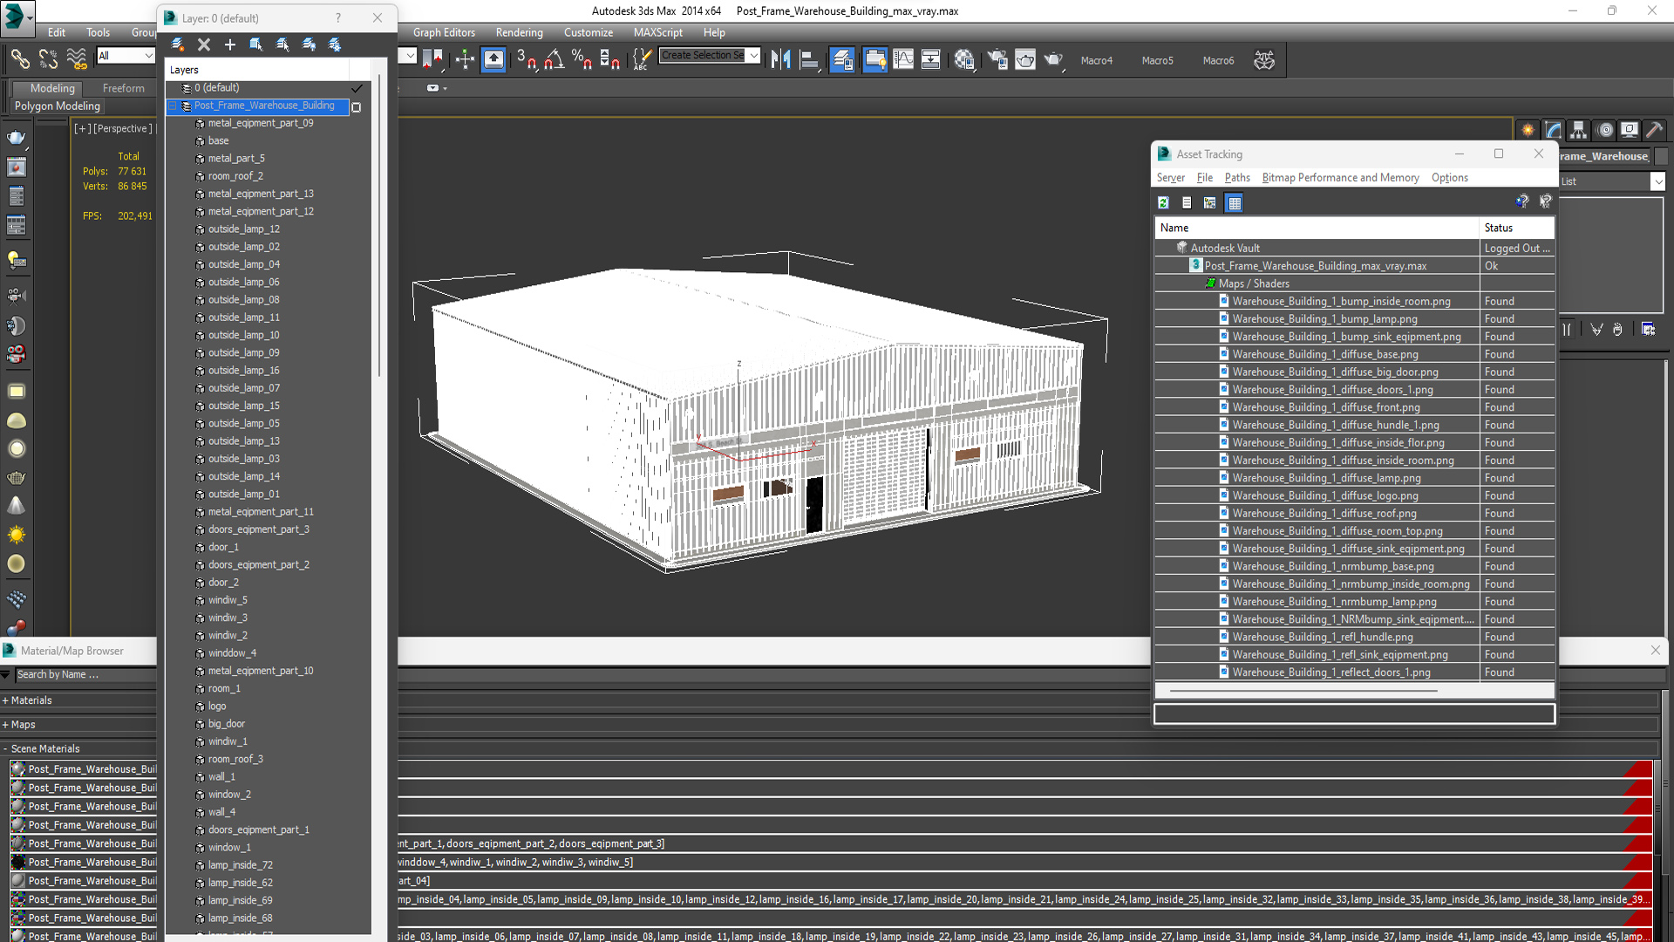1674x942 pixels.
Task: Click Delete layer X icon in Layer dialog
Action: [x=204, y=44]
